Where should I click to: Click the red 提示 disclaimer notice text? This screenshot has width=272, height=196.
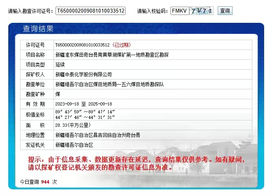(x=136, y=163)
